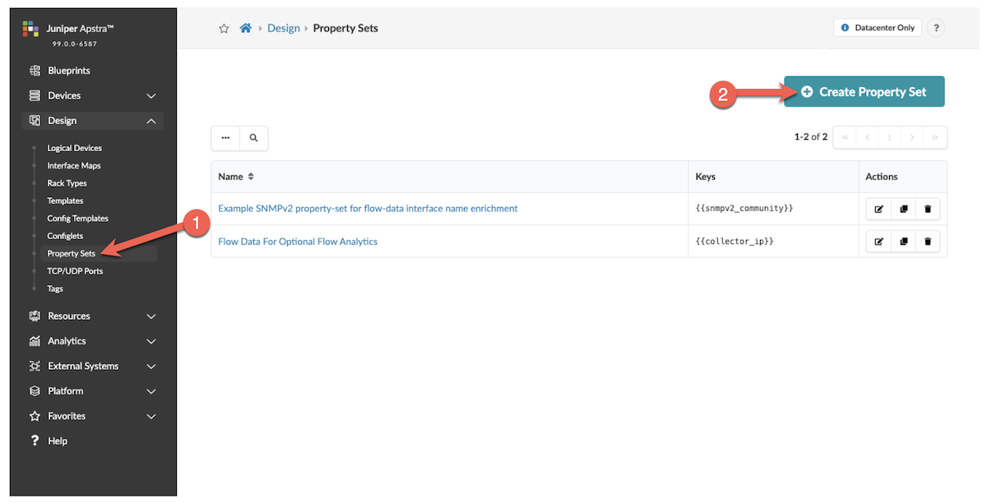Clone the Example SNMPv2 property set
Screen dimensions: 987x503
click(x=903, y=209)
